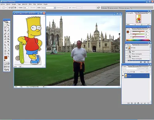Add layer mask in Capas panel
This screenshot has height=120, width=154.
point(135,103)
